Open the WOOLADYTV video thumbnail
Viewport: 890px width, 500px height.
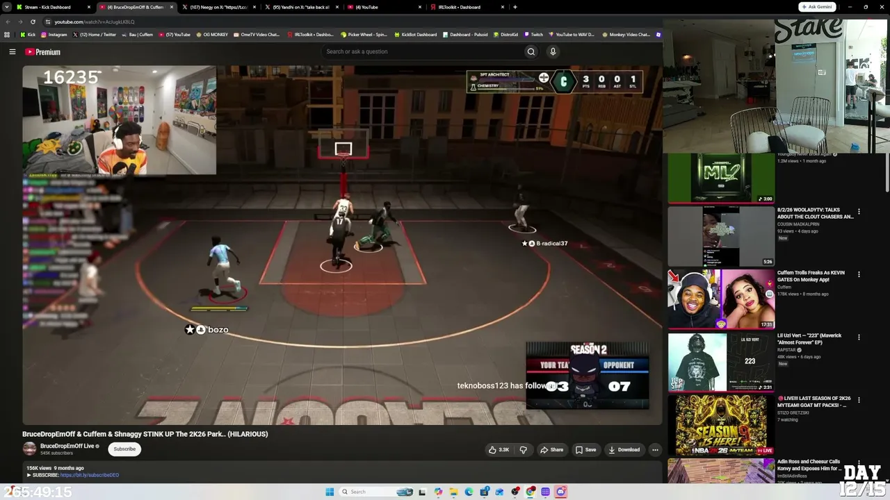click(721, 237)
